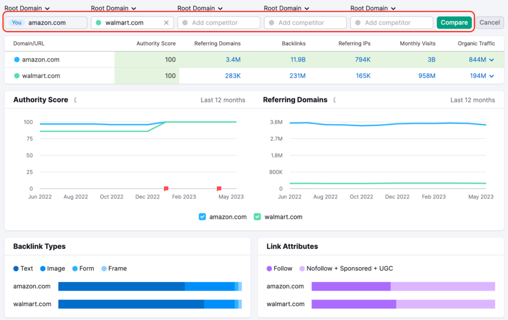Click the Follow link attribute legend dot
Image resolution: width=508 pixels, height=320 pixels.
point(269,269)
